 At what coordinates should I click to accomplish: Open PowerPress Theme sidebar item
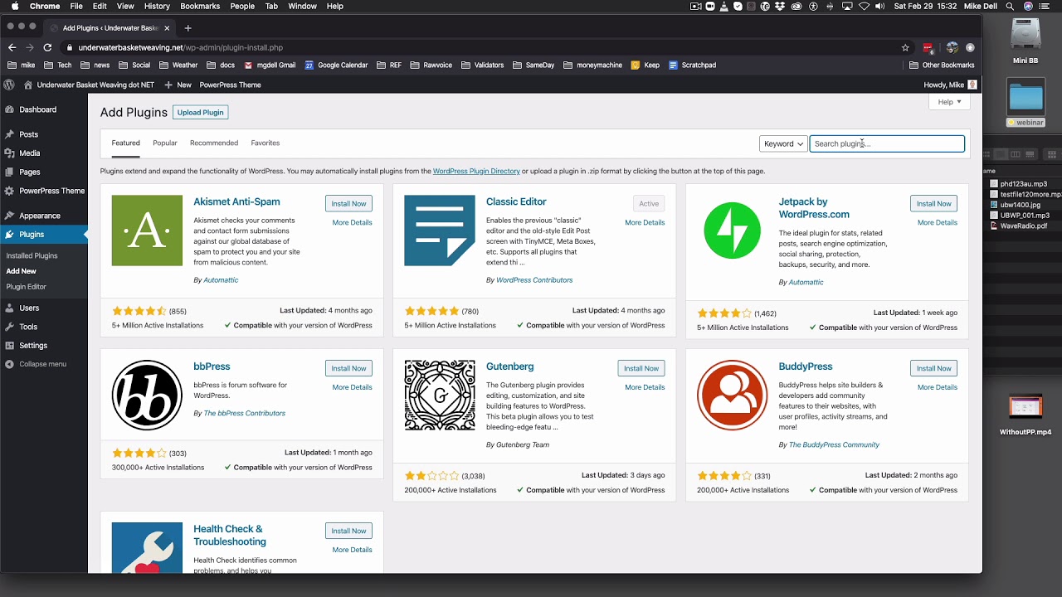coord(51,191)
